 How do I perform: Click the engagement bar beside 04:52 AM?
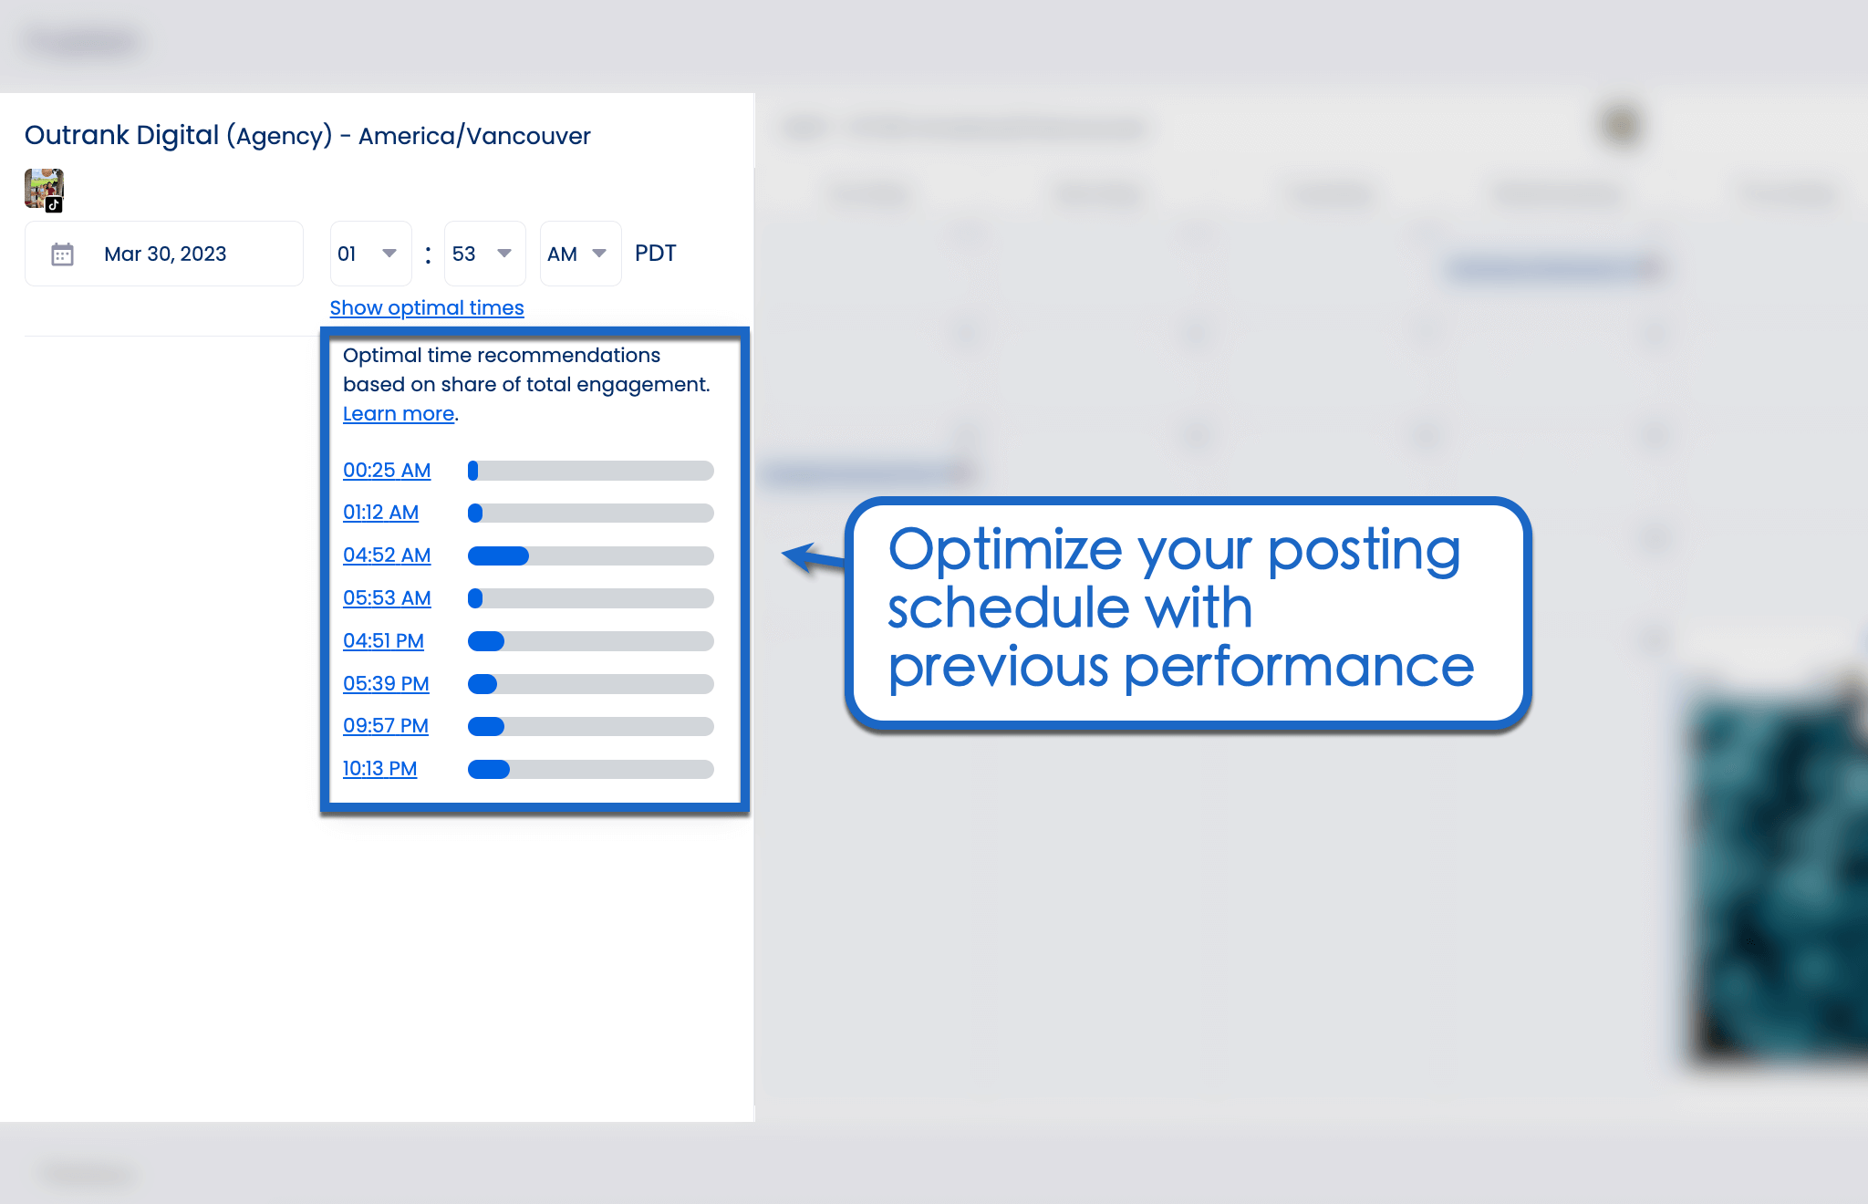(x=590, y=555)
